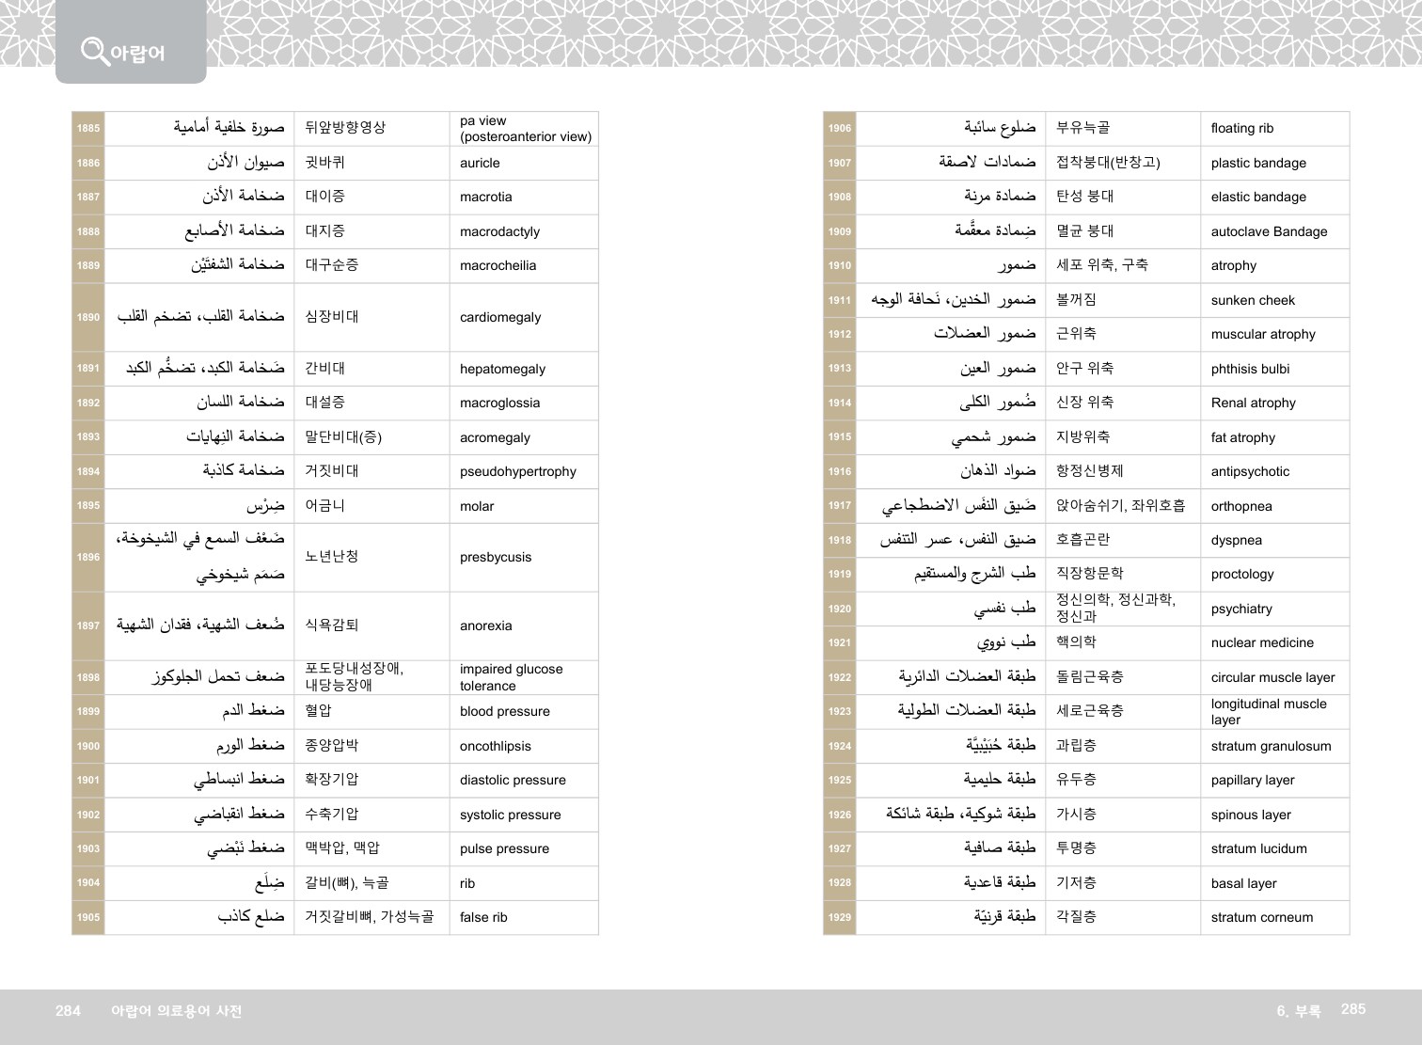The width and height of the screenshot is (1422, 1045).
Task: Select the English term cardiomegaly
Action: 499,318
